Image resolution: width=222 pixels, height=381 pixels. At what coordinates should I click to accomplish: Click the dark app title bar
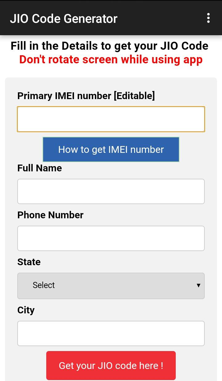(x=111, y=18)
